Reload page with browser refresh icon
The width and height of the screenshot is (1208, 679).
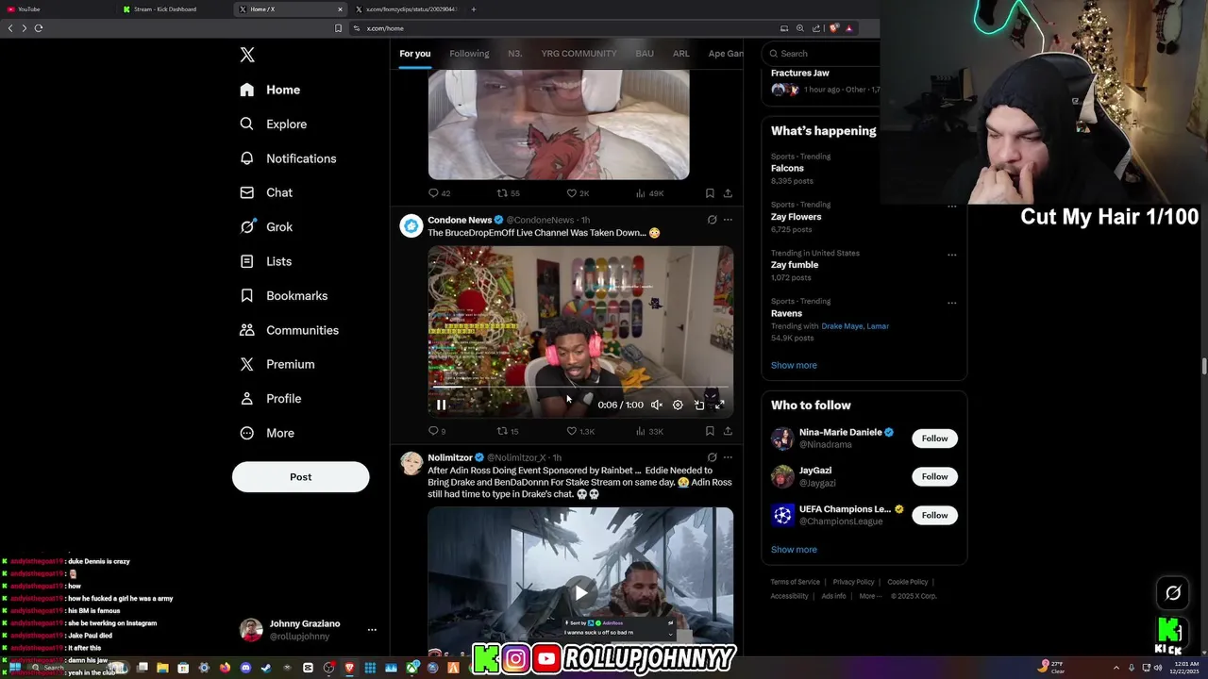pyautogui.click(x=39, y=28)
